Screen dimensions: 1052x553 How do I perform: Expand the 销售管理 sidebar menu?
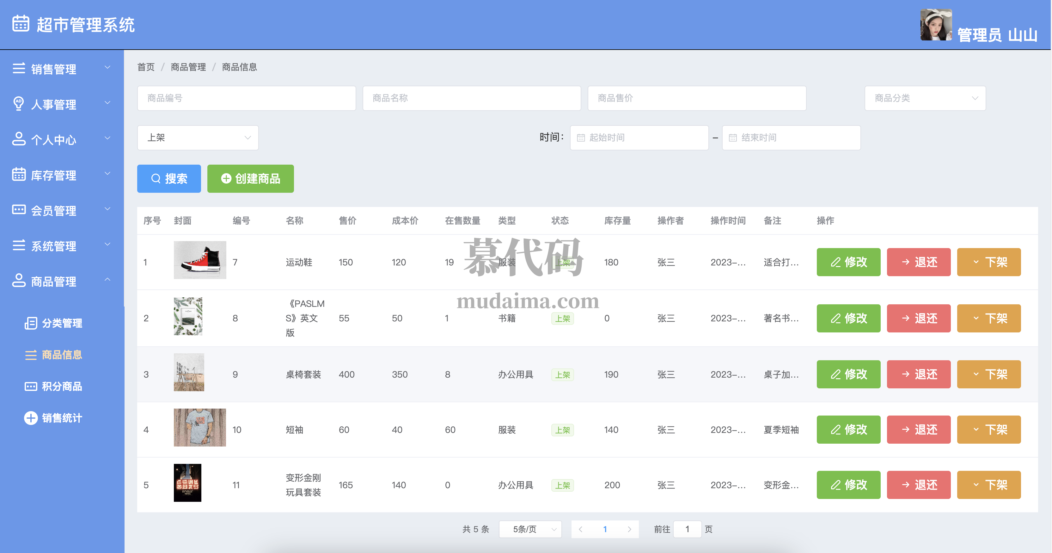pos(61,69)
